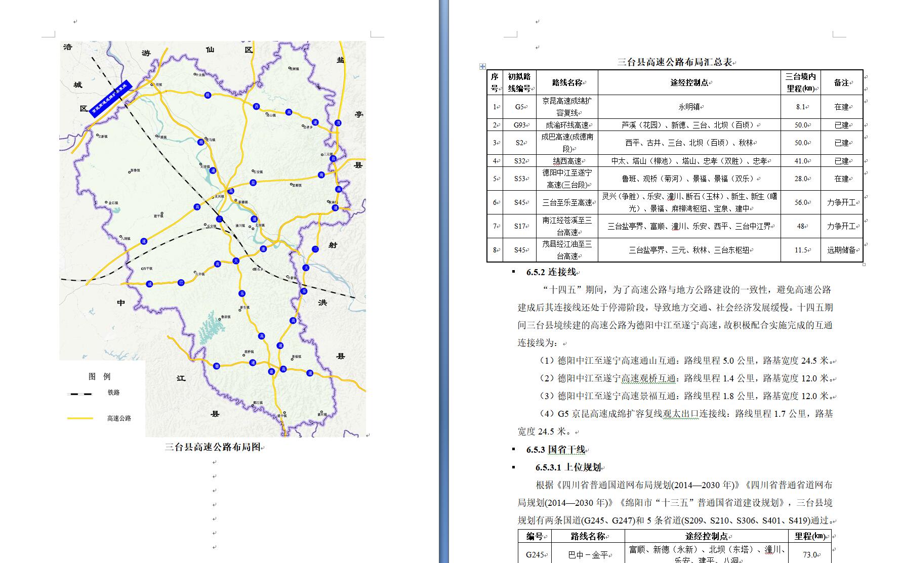Click the table resize handle at the summary table corner
Viewport: 900px width, 563px height.
click(x=864, y=264)
